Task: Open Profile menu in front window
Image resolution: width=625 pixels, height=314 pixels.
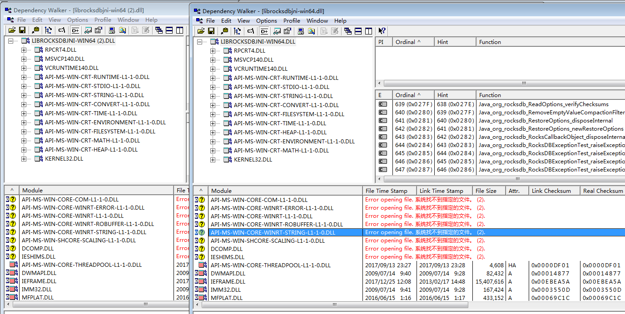Action: (292, 20)
